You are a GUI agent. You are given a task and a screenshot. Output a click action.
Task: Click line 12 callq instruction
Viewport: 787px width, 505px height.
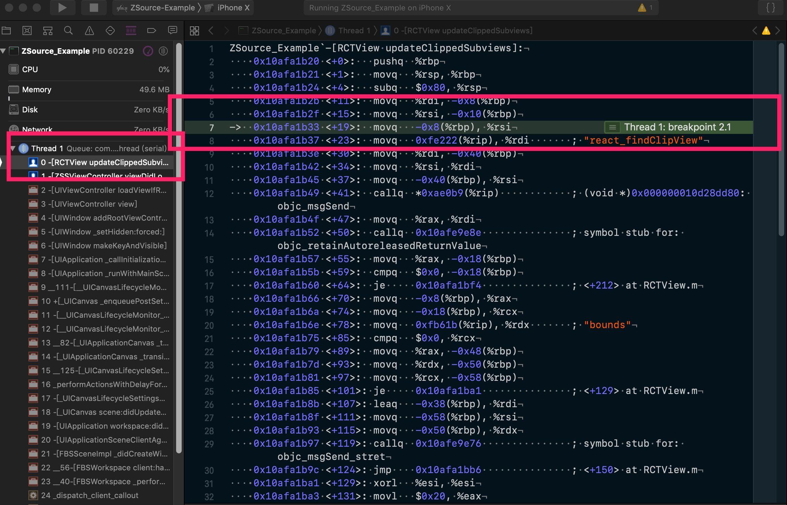[388, 193]
